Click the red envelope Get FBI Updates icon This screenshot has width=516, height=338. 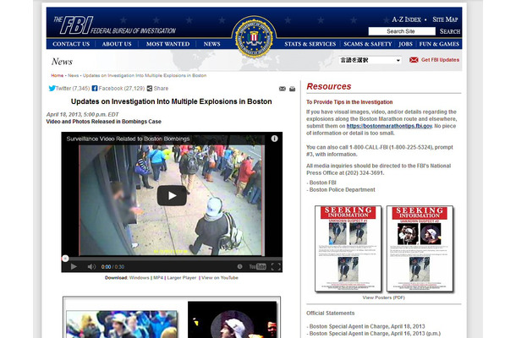(x=414, y=60)
